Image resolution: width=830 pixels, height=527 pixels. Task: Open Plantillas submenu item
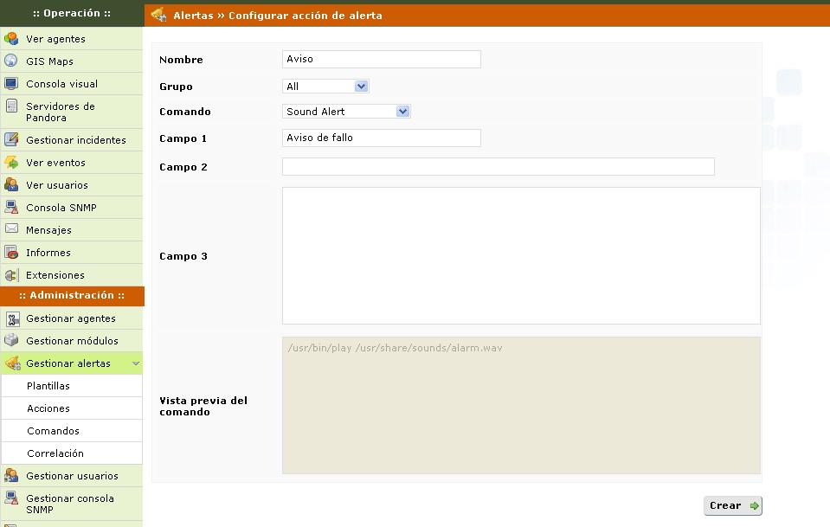(x=48, y=386)
